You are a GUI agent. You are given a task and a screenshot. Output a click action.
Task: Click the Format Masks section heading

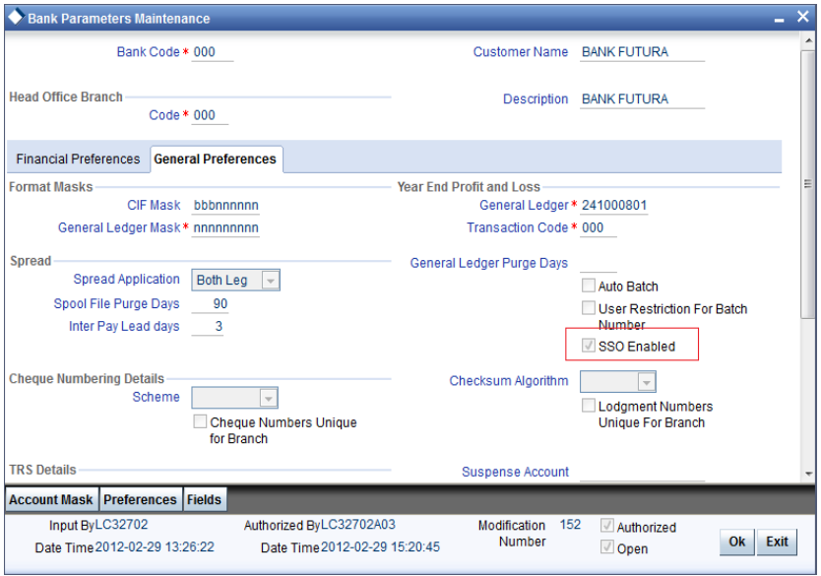(51, 187)
